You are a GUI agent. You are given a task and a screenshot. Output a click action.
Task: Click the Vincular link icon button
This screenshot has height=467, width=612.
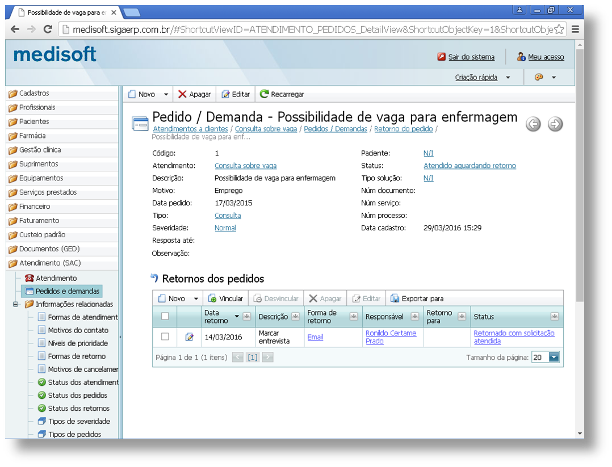(212, 298)
